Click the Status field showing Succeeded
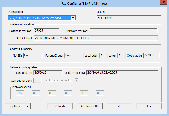This screenshot has height=116, width=169. [x=129, y=18]
